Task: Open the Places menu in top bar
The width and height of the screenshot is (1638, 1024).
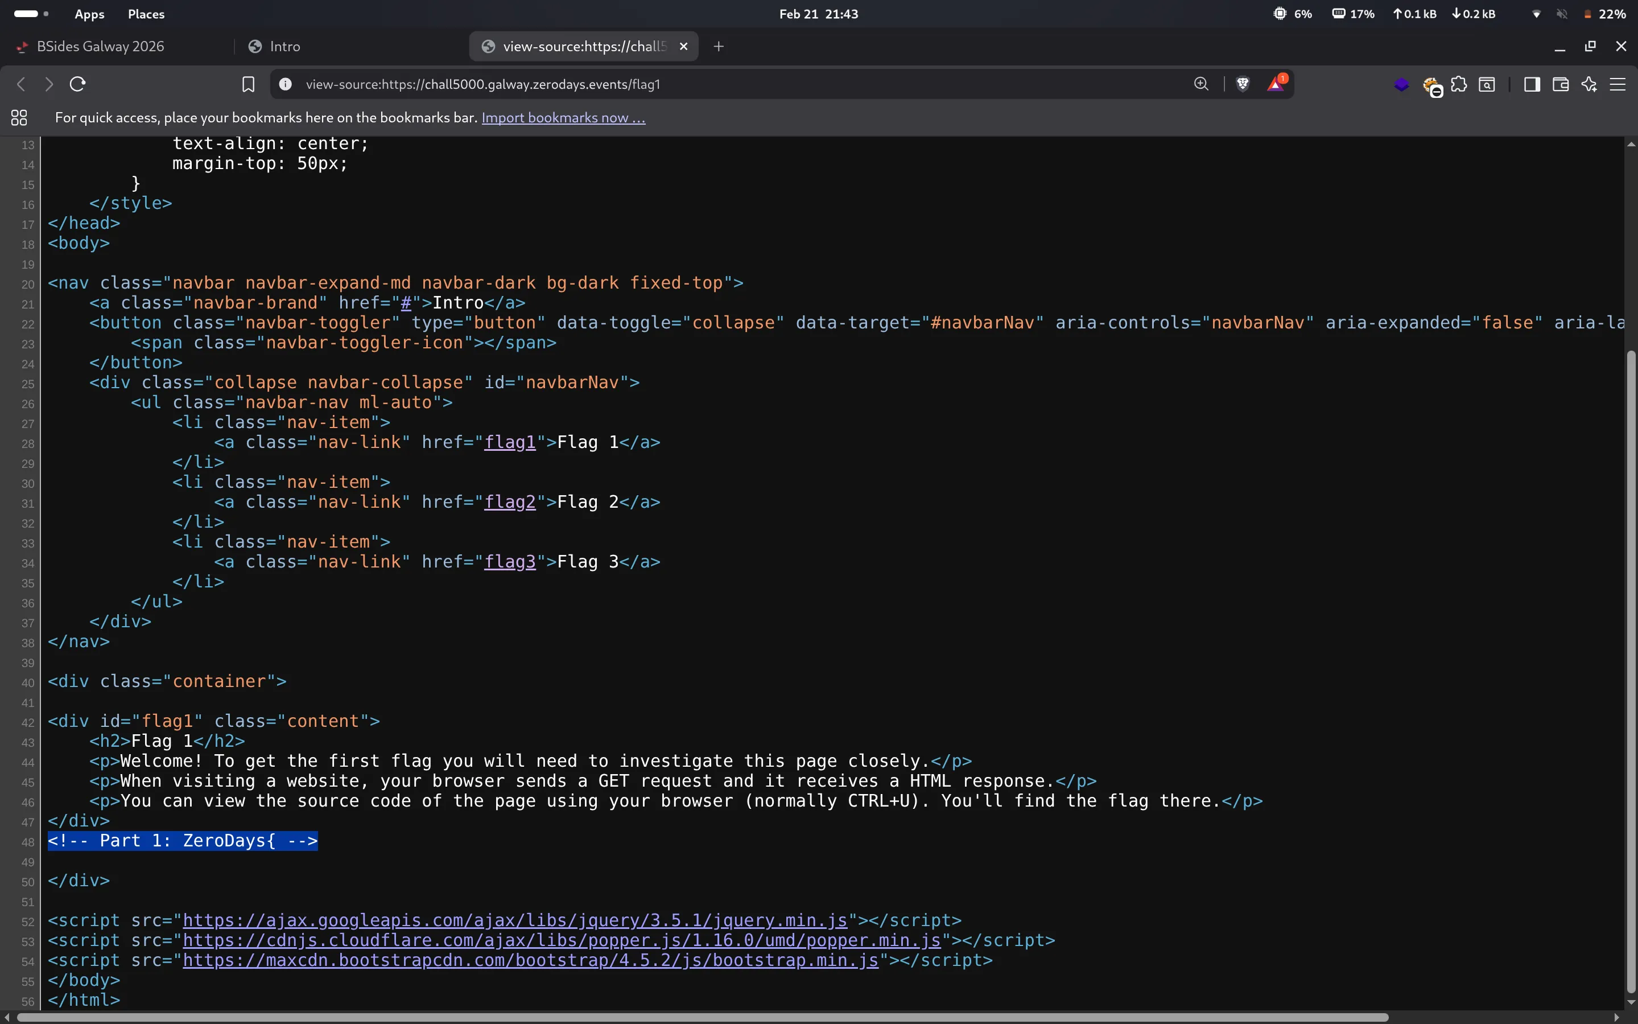Action: [x=146, y=14]
